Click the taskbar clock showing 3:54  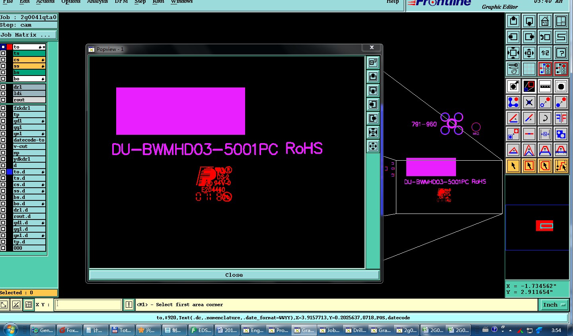click(556, 330)
